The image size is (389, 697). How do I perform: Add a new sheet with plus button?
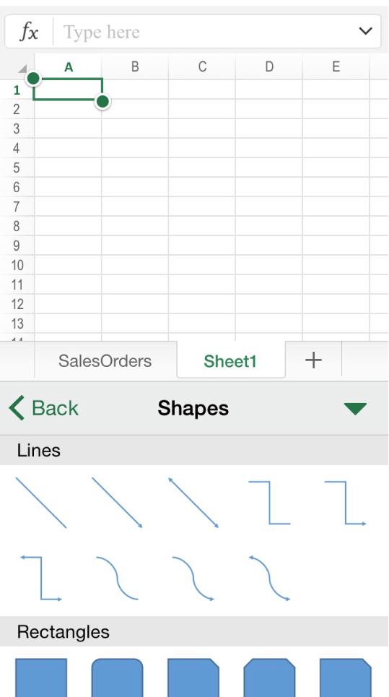[x=313, y=360]
